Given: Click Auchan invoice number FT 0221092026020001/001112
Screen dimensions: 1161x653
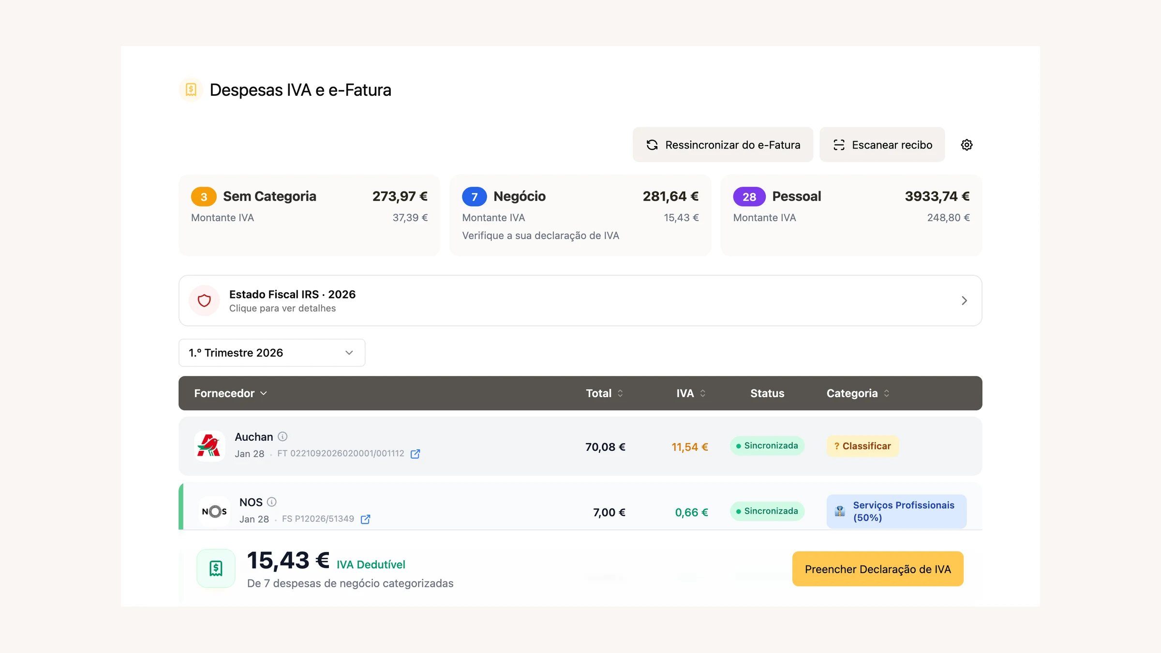Looking at the screenshot, I should click(x=341, y=453).
